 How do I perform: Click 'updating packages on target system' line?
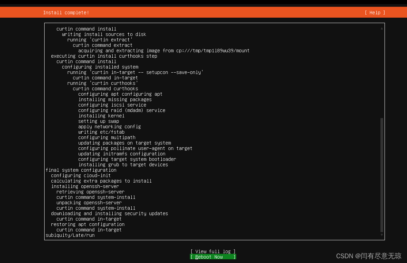pyautogui.click(x=125, y=143)
